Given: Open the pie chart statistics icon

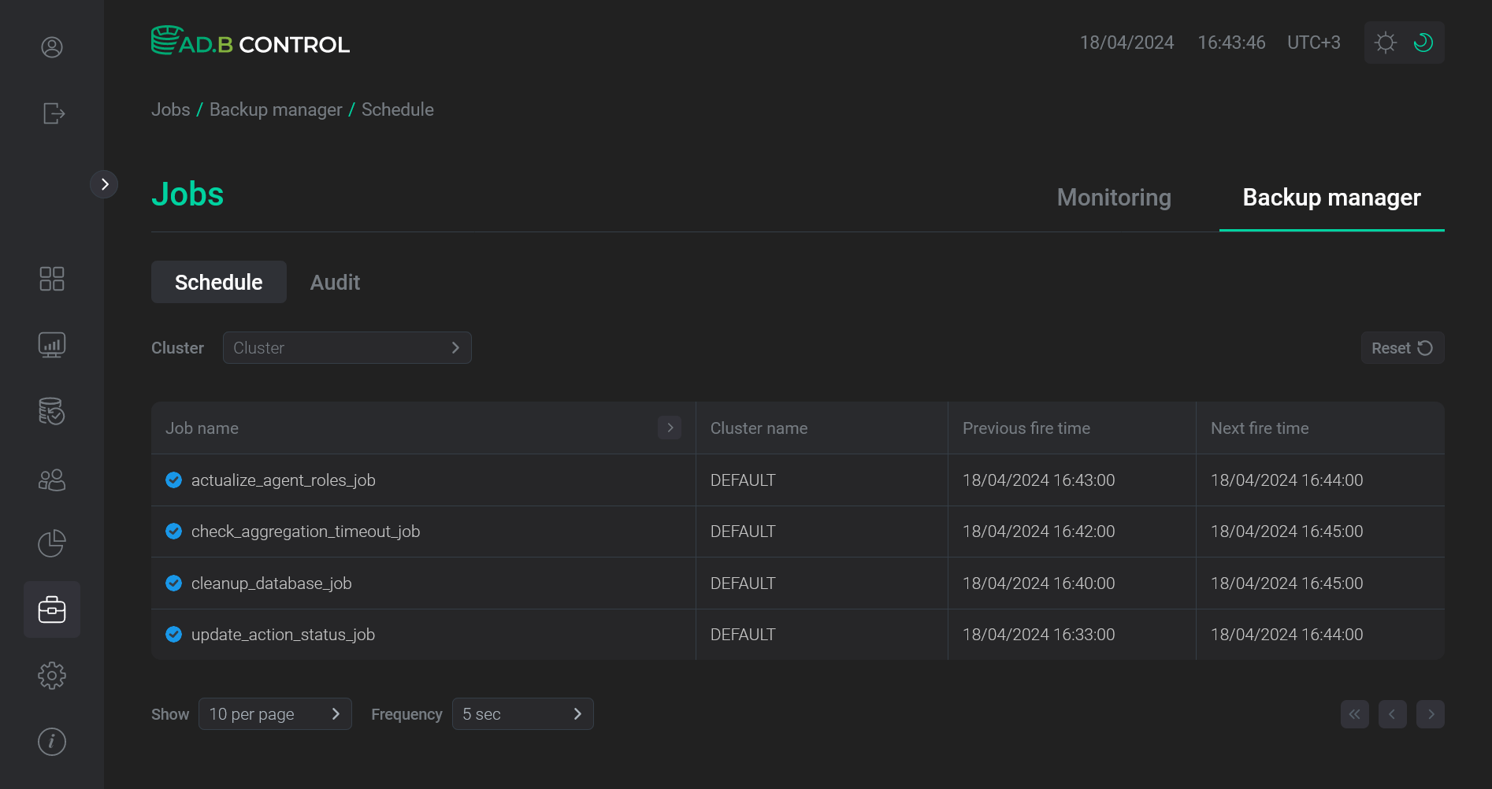Looking at the screenshot, I should pos(51,543).
